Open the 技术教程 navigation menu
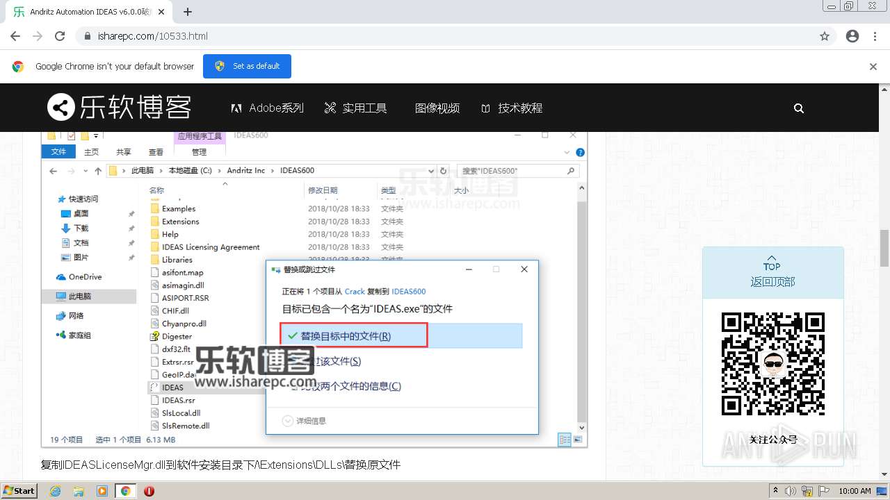This screenshot has width=890, height=500. [x=512, y=108]
